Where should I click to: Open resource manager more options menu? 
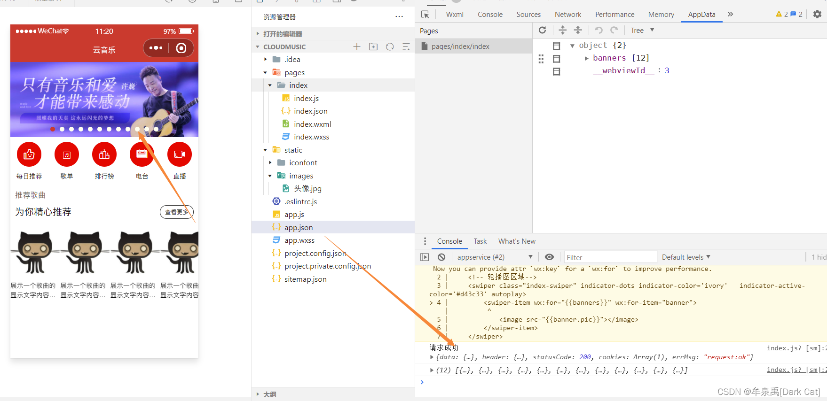pyautogui.click(x=399, y=16)
